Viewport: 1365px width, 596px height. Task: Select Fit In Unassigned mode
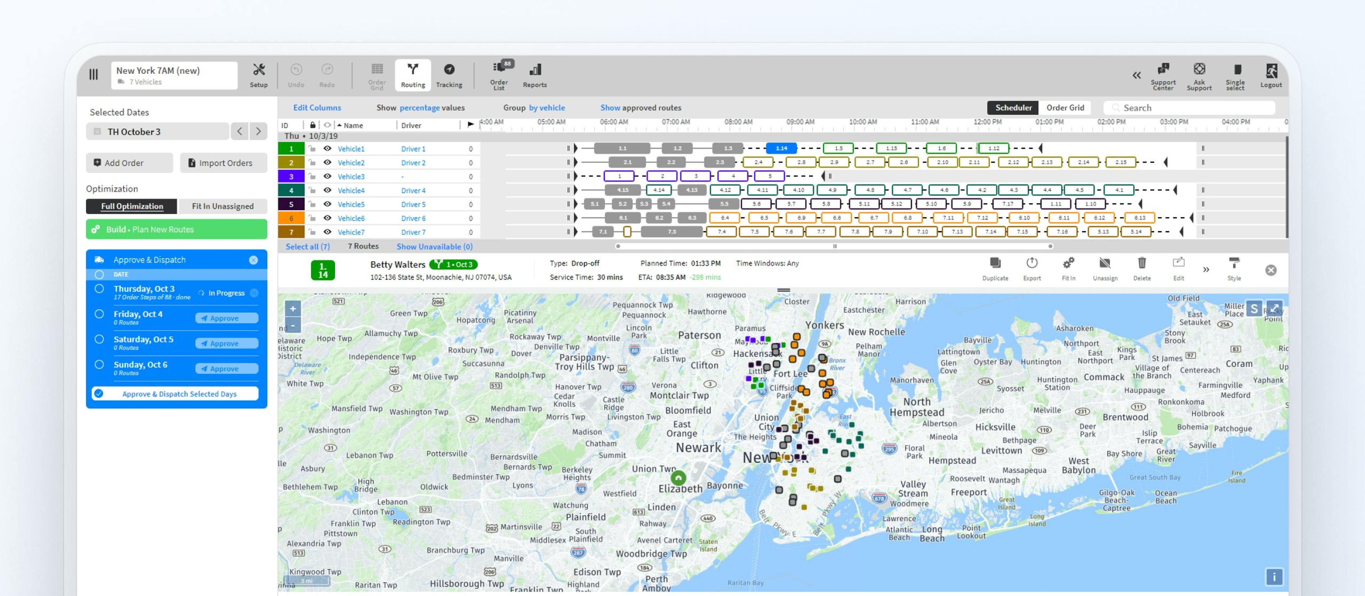tap(222, 206)
